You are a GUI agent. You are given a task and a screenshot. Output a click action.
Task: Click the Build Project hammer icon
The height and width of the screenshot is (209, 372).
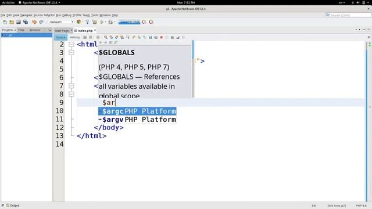click(87, 22)
